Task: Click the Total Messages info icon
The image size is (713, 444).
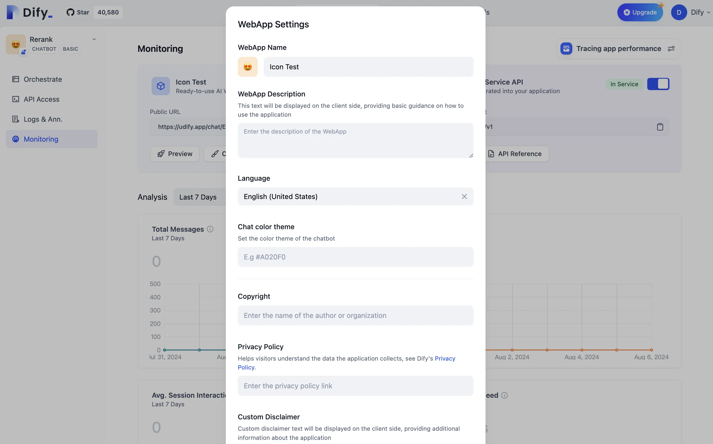Action: 210,229
